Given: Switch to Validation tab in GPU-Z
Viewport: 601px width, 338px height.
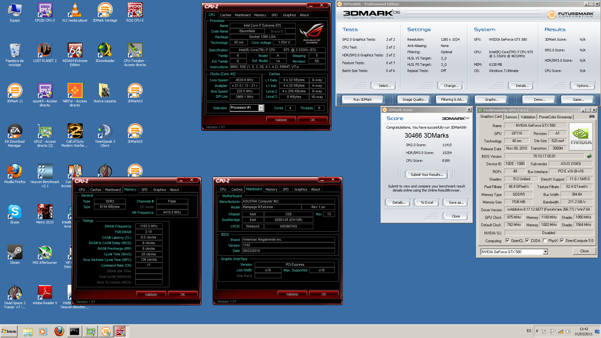Looking at the screenshot, I should point(528,117).
